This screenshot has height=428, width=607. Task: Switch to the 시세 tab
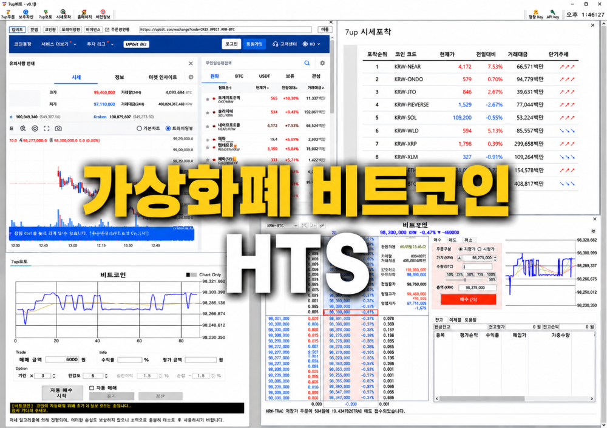[x=76, y=77]
